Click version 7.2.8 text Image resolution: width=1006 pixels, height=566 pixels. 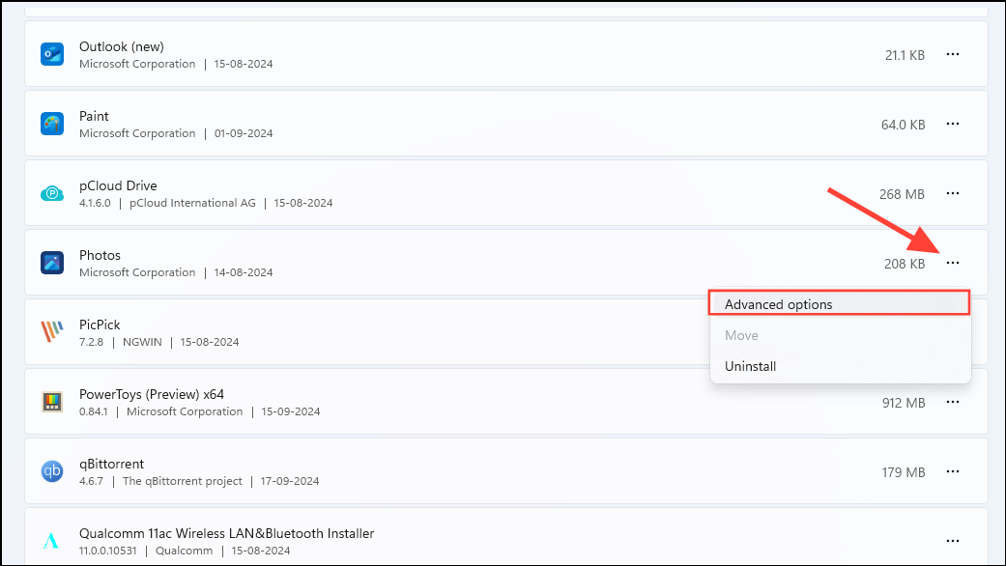[x=91, y=342]
